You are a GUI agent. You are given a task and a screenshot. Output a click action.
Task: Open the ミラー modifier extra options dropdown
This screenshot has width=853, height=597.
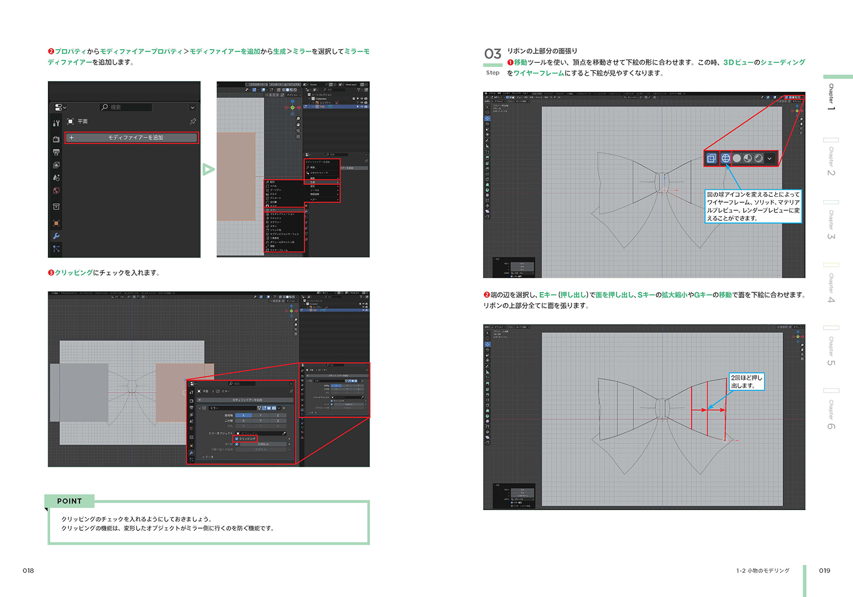point(279,408)
